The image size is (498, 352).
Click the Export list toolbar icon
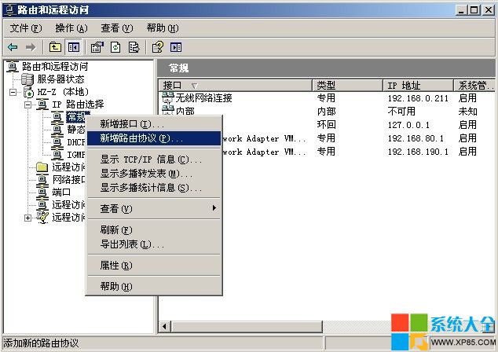[x=134, y=47]
